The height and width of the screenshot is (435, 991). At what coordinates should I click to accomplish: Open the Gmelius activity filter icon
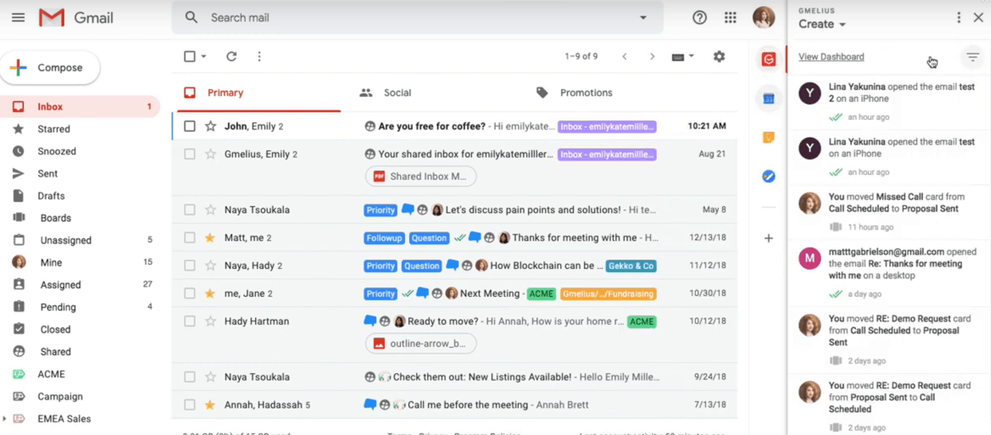[x=972, y=57]
